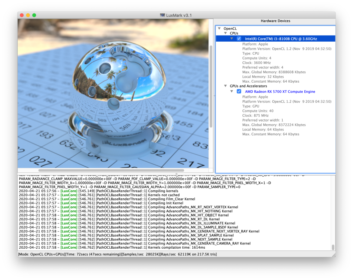Click the 'AdvancePaths_MK_RT_NEXT_VERTEX Kernel' log line
This screenshot has height=280, width=353.
(x=129, y=207)
